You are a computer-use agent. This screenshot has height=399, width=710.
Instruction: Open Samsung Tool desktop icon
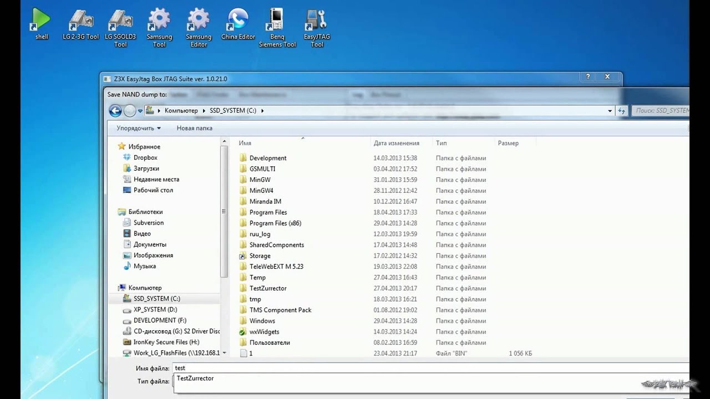coord(159,28)
